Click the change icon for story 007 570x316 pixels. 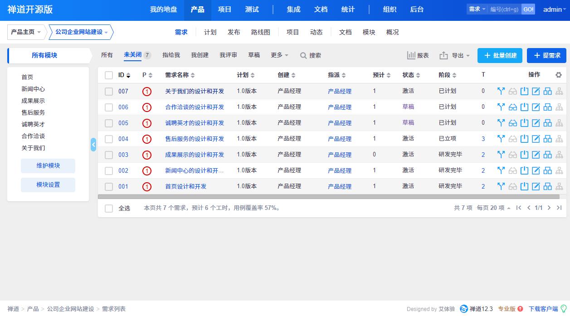coord(501,91)
